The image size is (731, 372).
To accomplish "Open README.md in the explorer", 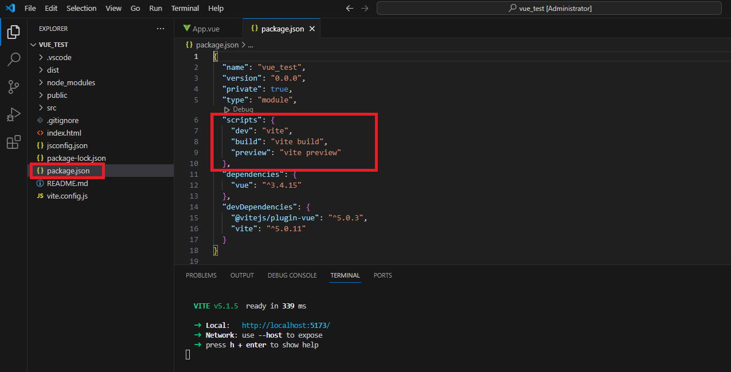I will pos(101,183).
